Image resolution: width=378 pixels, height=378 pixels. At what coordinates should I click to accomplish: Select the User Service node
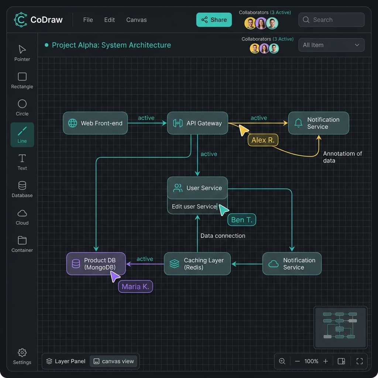click(x=197, y=188)
